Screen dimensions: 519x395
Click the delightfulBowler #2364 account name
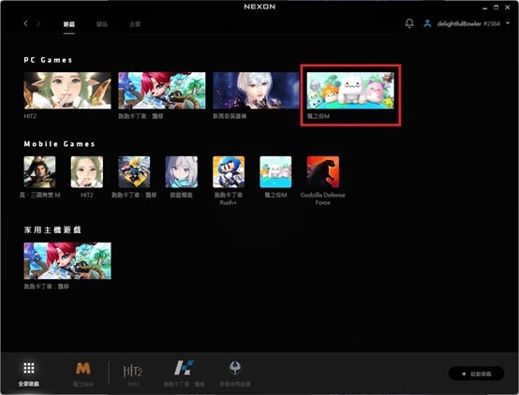[468, 23]
